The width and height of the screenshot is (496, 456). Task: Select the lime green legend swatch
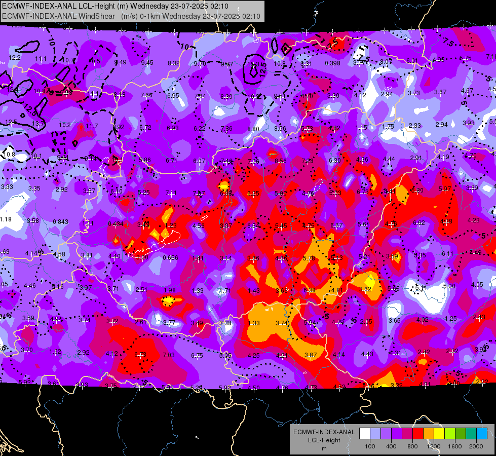450,434
